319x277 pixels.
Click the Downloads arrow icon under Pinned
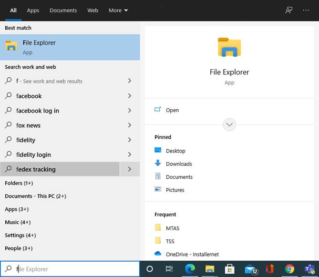pyautogui.click(x=158, y=163)
